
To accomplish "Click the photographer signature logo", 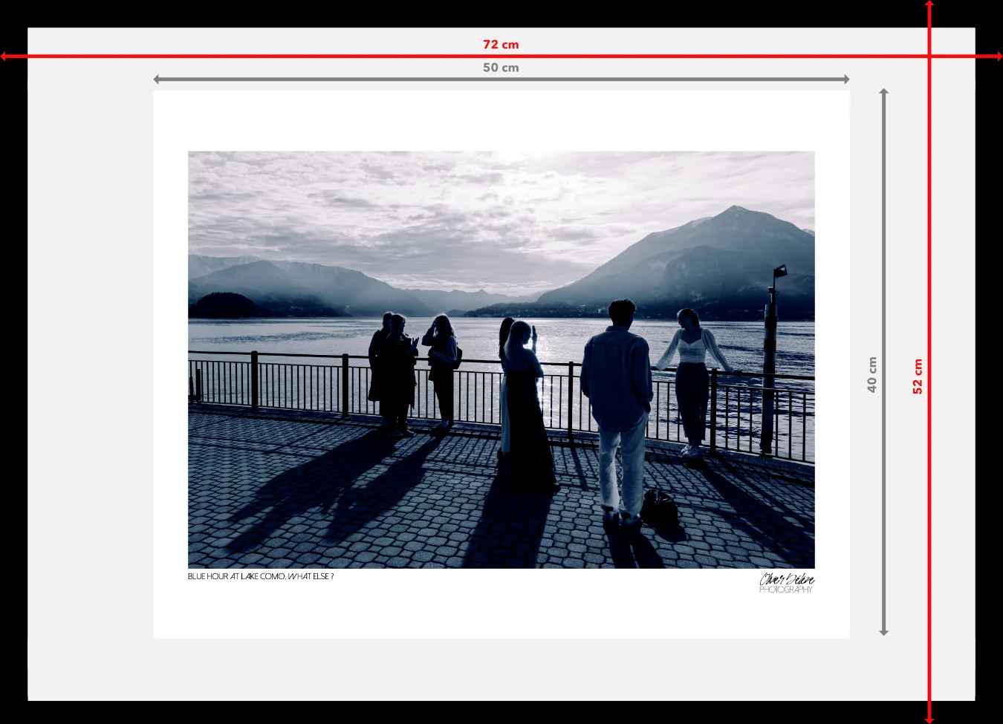I will point(787,583).
